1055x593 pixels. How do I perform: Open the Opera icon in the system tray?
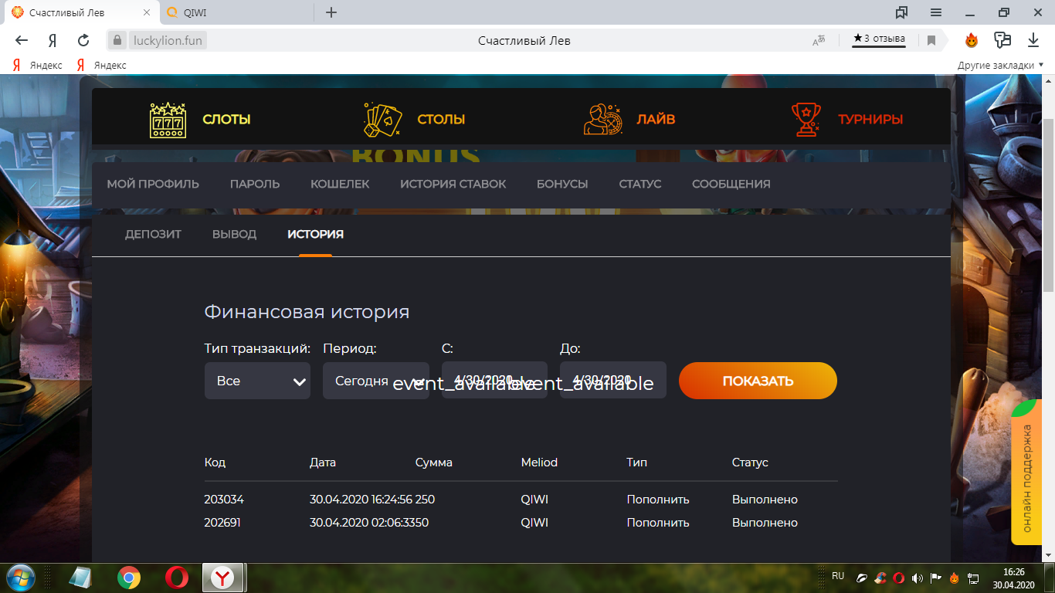(899, 578)
